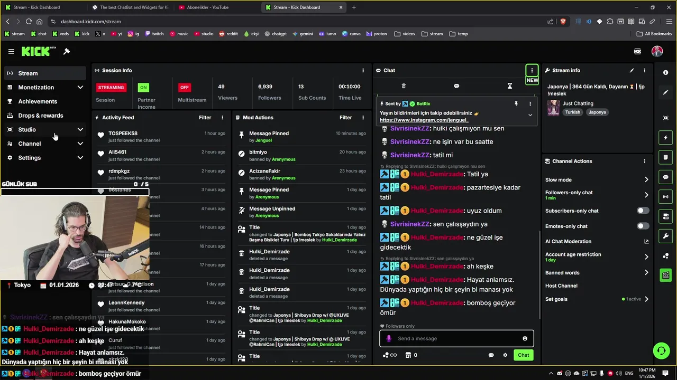Open Mod Actions three-dot menu
Viewport: 677px width, 380px height.
click(x=363, y=118)
